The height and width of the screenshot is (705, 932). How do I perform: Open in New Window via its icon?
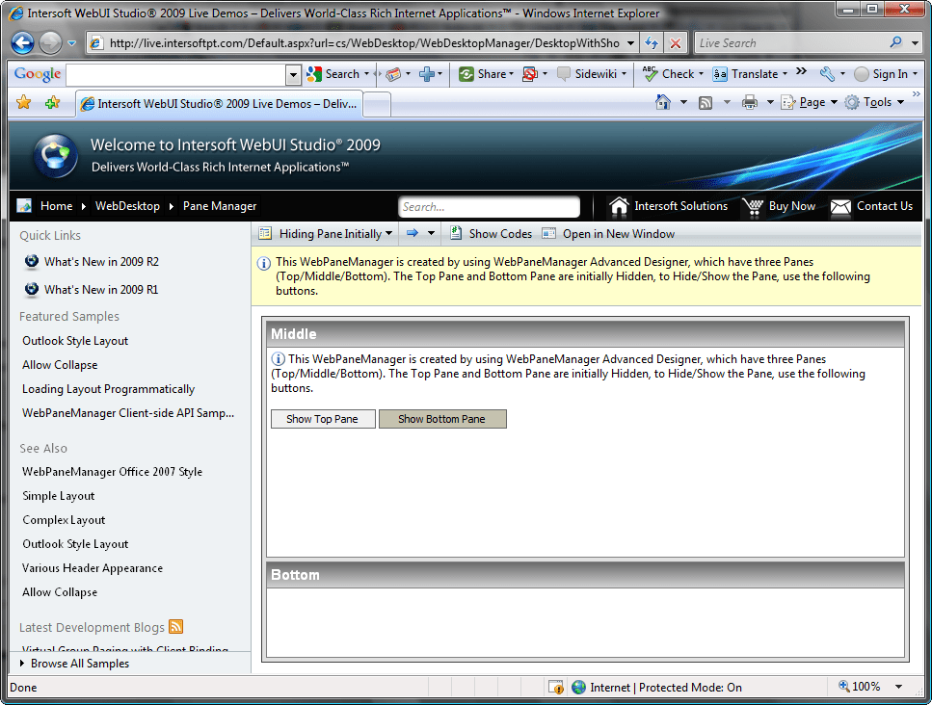549,233
